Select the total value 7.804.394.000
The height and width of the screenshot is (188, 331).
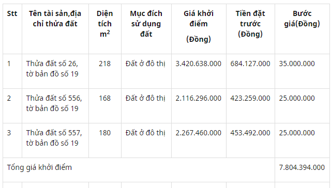(x=302, y=167)
